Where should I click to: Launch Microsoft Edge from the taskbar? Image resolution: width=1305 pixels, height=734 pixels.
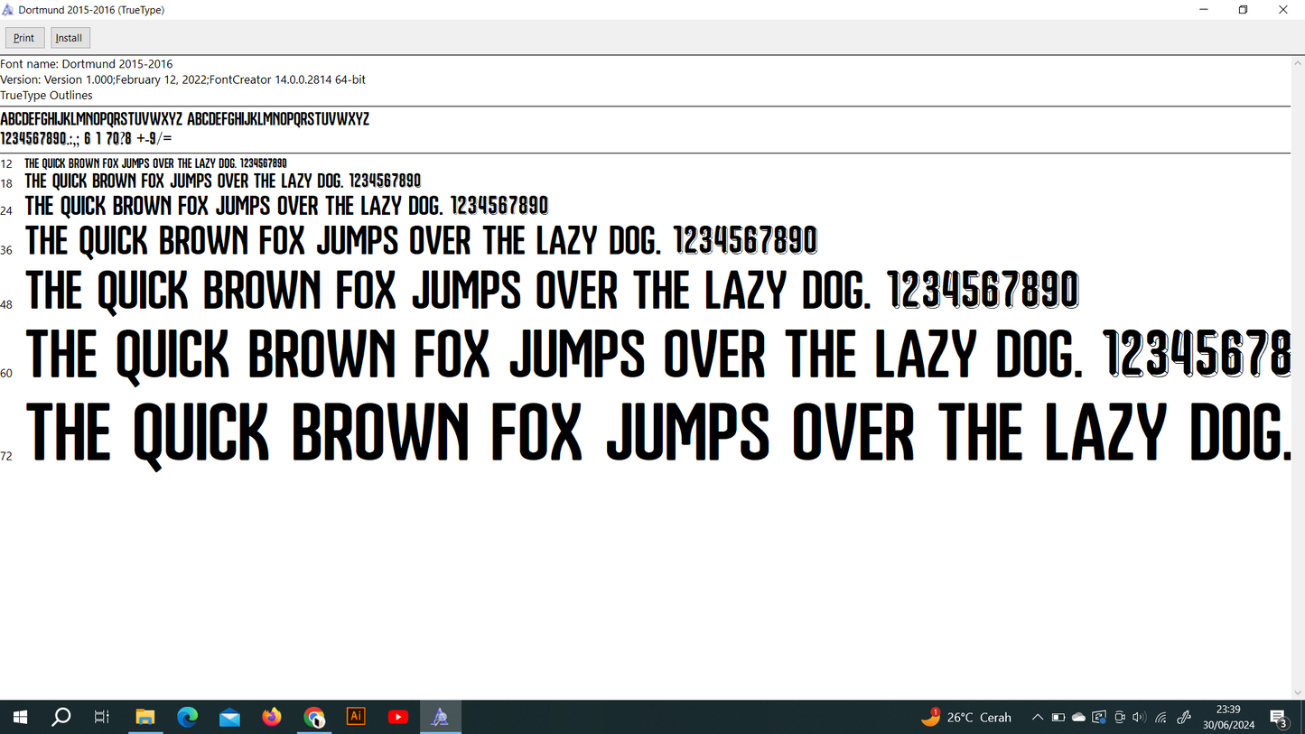pyautogui.click(x=188, y=717)
